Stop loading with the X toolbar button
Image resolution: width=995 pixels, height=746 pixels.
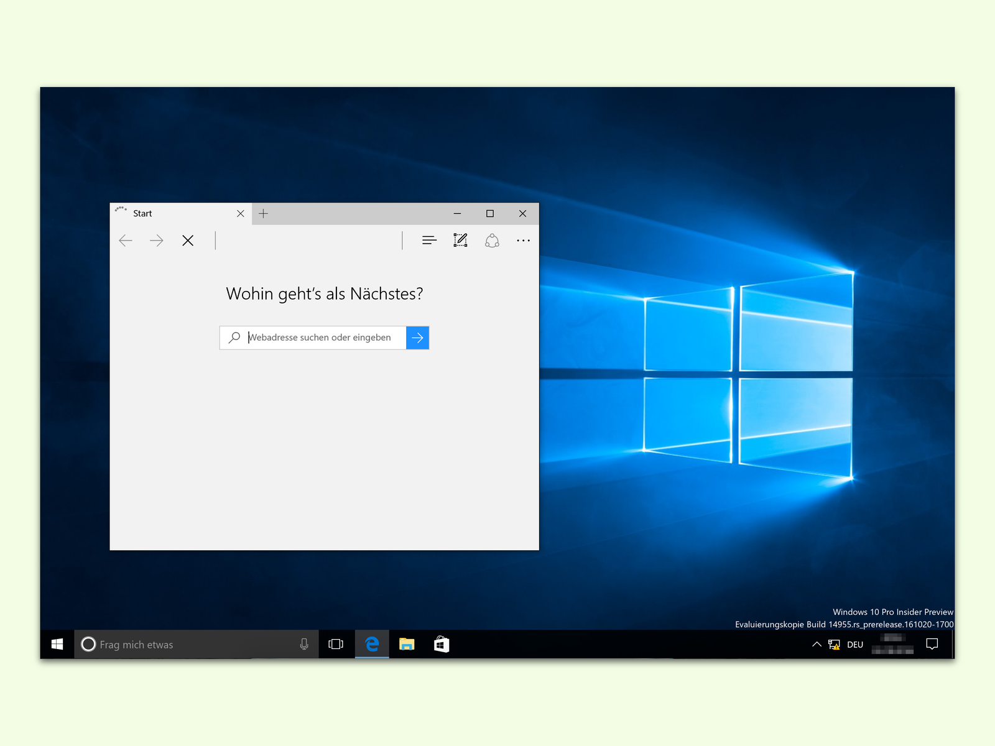coord(188,241)
